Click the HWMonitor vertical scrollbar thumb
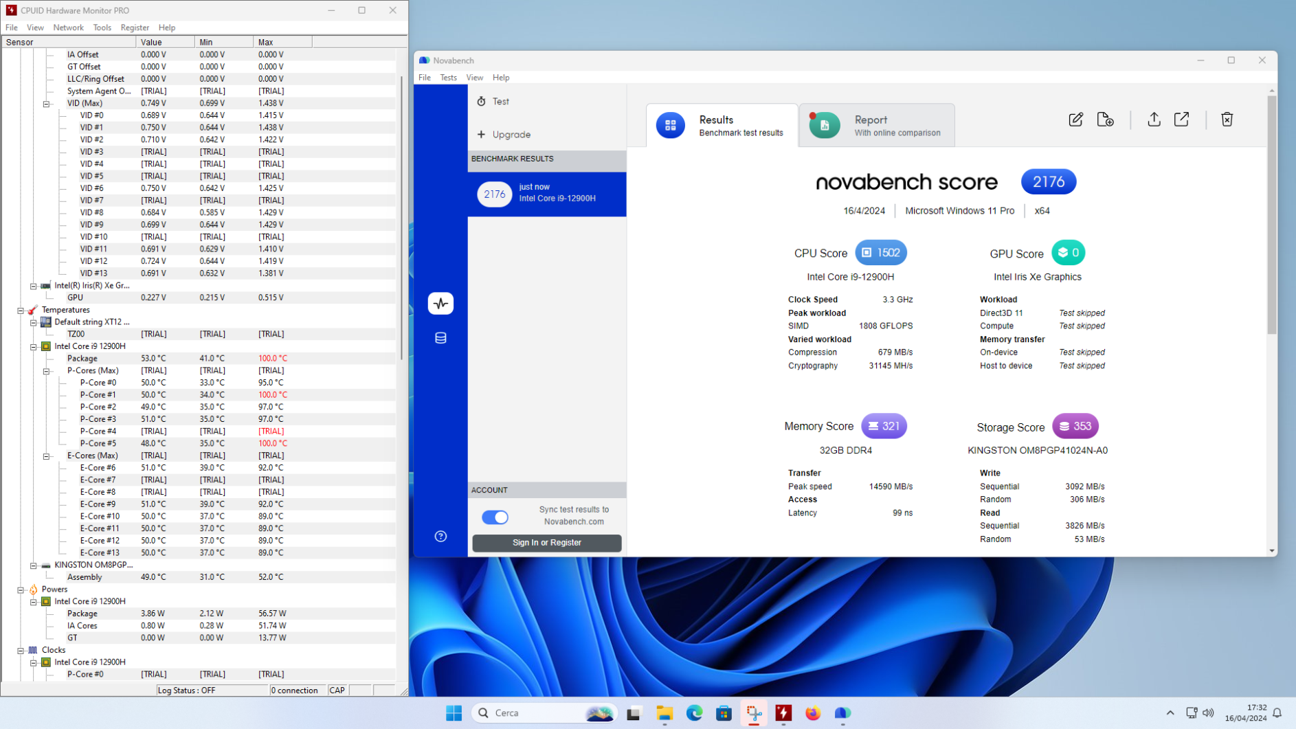The height and width of the screenshot is (729, 1296). 402,217
